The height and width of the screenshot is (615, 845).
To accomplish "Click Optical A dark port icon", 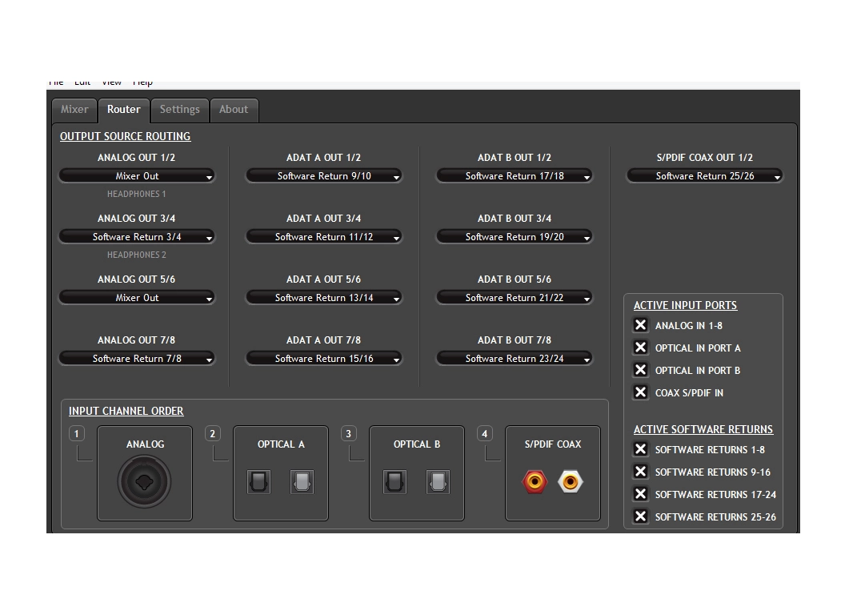I will point(258,482).
